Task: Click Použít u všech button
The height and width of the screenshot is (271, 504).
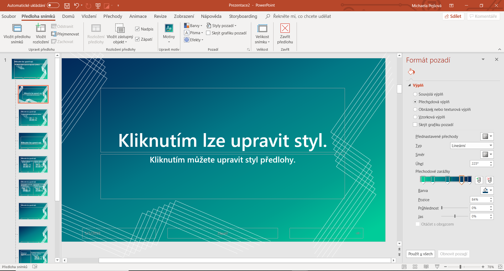Action: [x=420, y=254]
